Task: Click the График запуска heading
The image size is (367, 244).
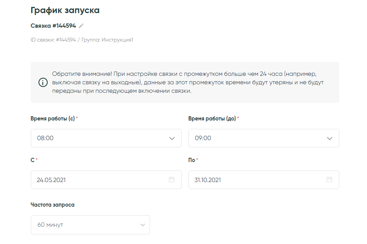Action: point(65,10)
